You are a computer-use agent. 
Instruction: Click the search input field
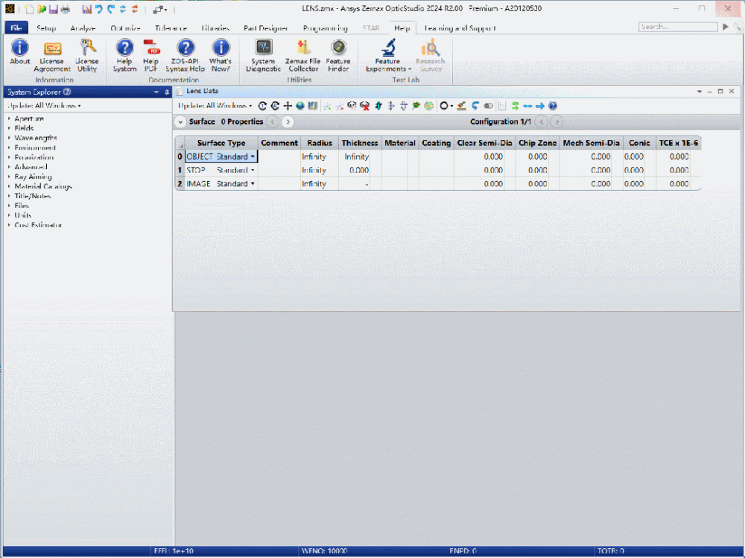pyautogui.click(x=676, y=27)
